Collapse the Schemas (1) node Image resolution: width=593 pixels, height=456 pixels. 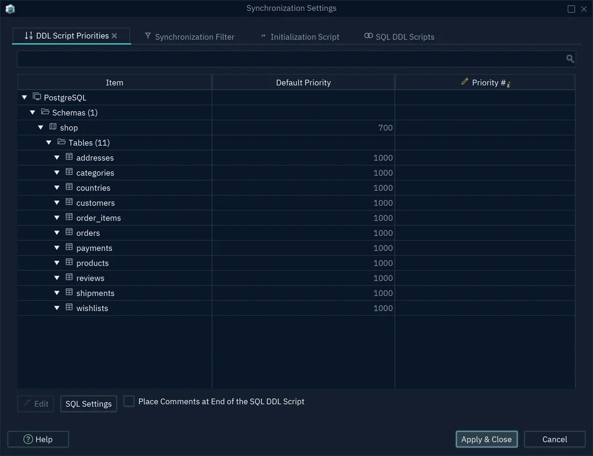(32, 112)
